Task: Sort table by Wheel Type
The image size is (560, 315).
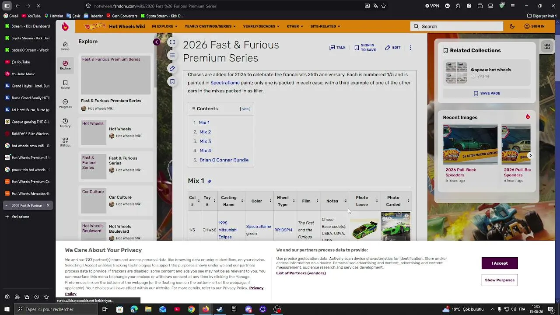Action: tap(293, 201)
